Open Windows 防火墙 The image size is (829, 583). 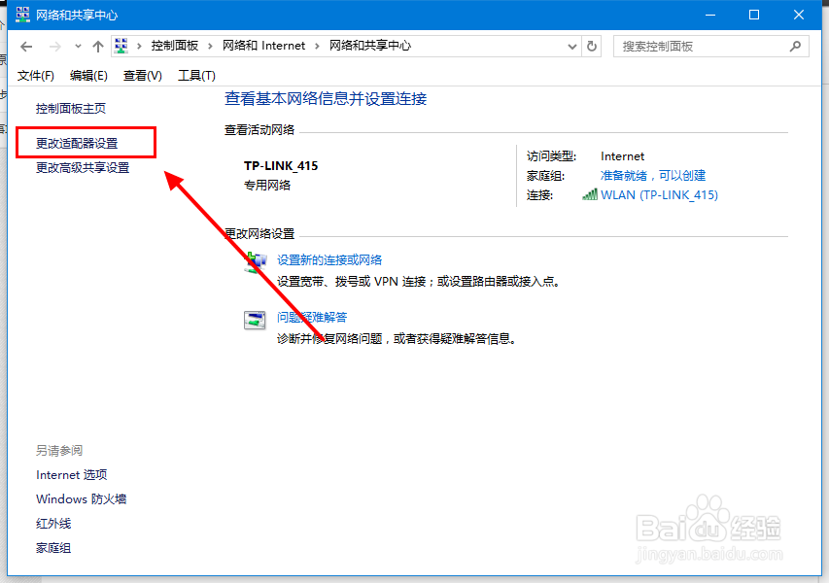tap(81, 499)
